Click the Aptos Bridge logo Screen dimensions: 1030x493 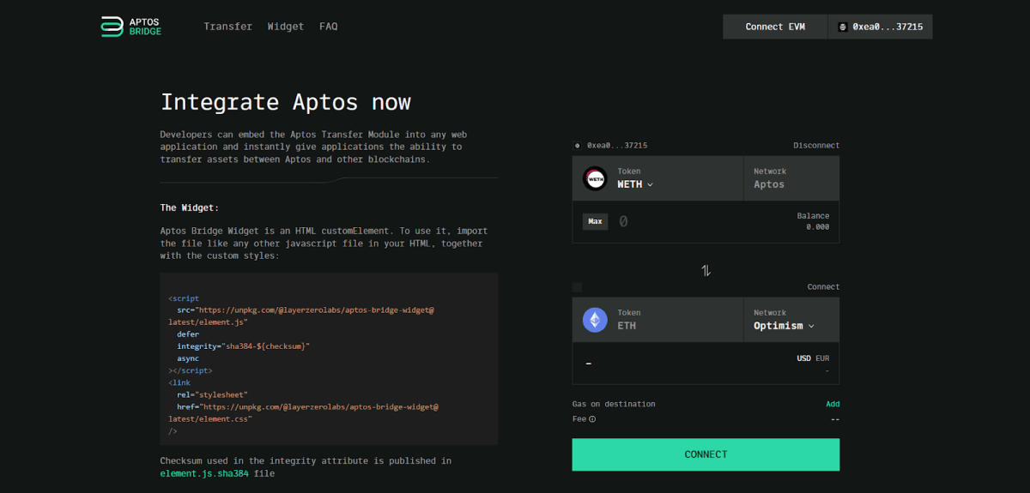[130, 27]
